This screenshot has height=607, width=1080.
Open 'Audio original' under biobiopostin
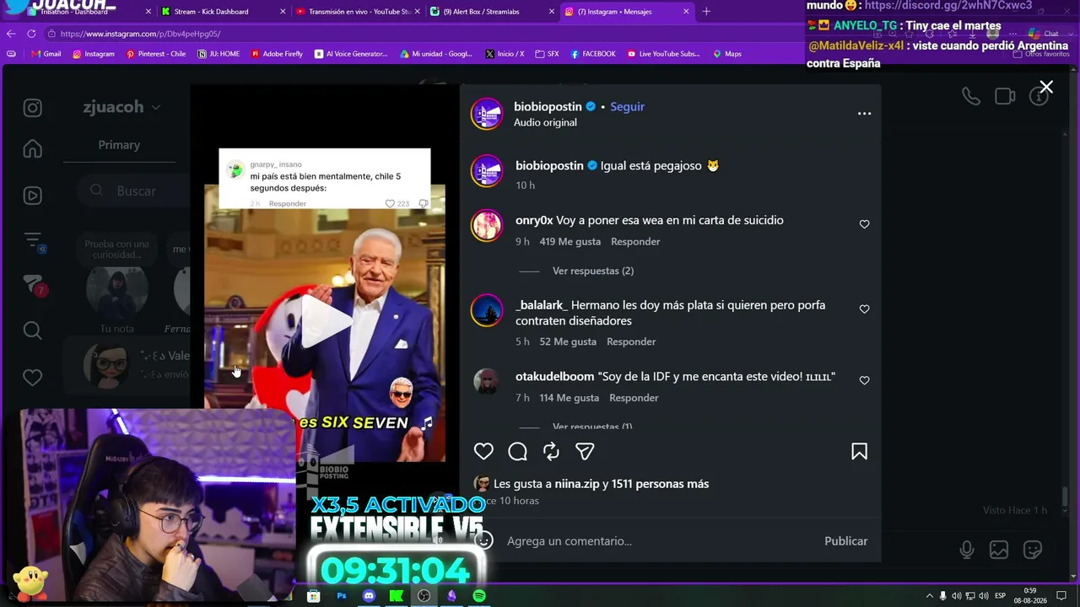(545, 122)
